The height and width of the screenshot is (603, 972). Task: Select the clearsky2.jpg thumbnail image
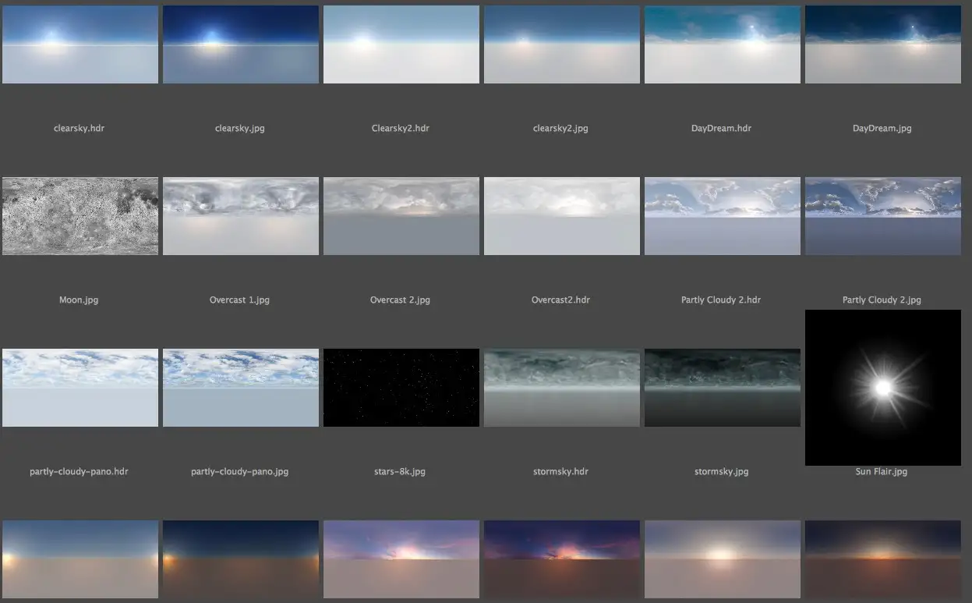point(562,44)
